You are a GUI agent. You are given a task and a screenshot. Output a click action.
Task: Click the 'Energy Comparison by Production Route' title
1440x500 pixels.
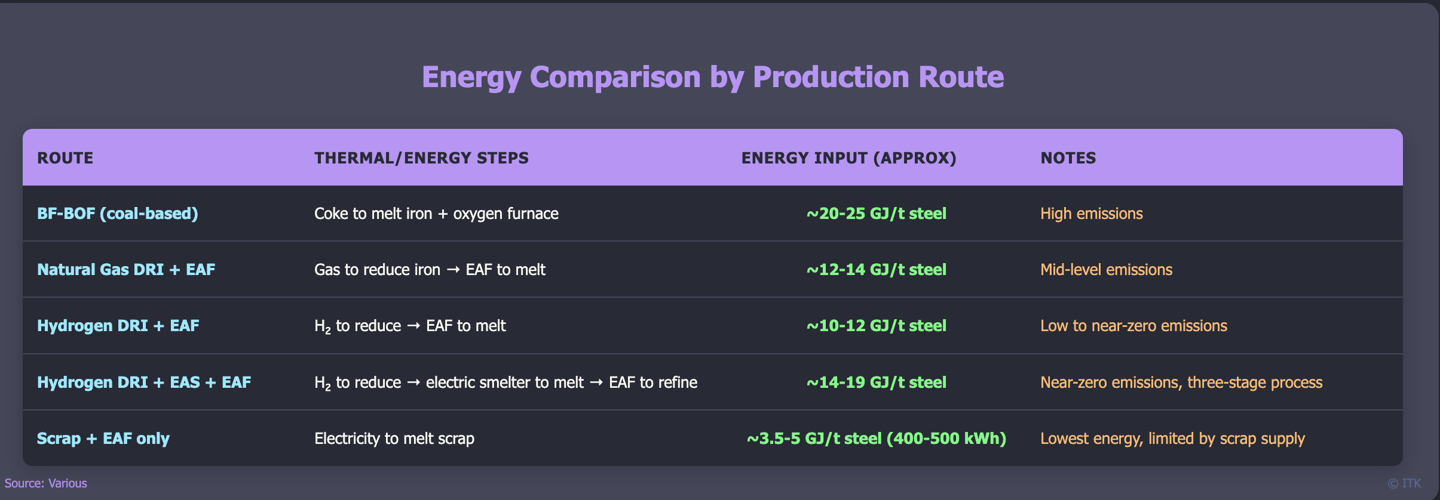(x=712, y=77)
